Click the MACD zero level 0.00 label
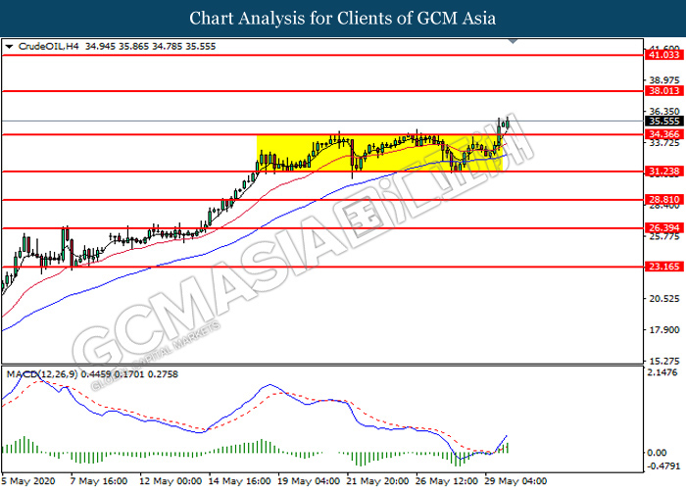The image size is (686, 490). (x=657, y=453)
